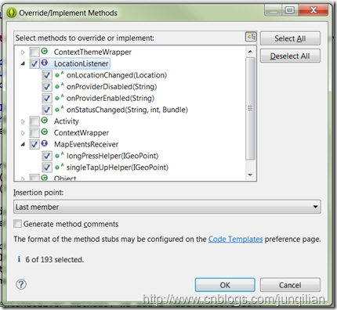Select the onLocationChanged(Location) label
Image resolution: width=337 pixels, height=310 pixels.
117,75
